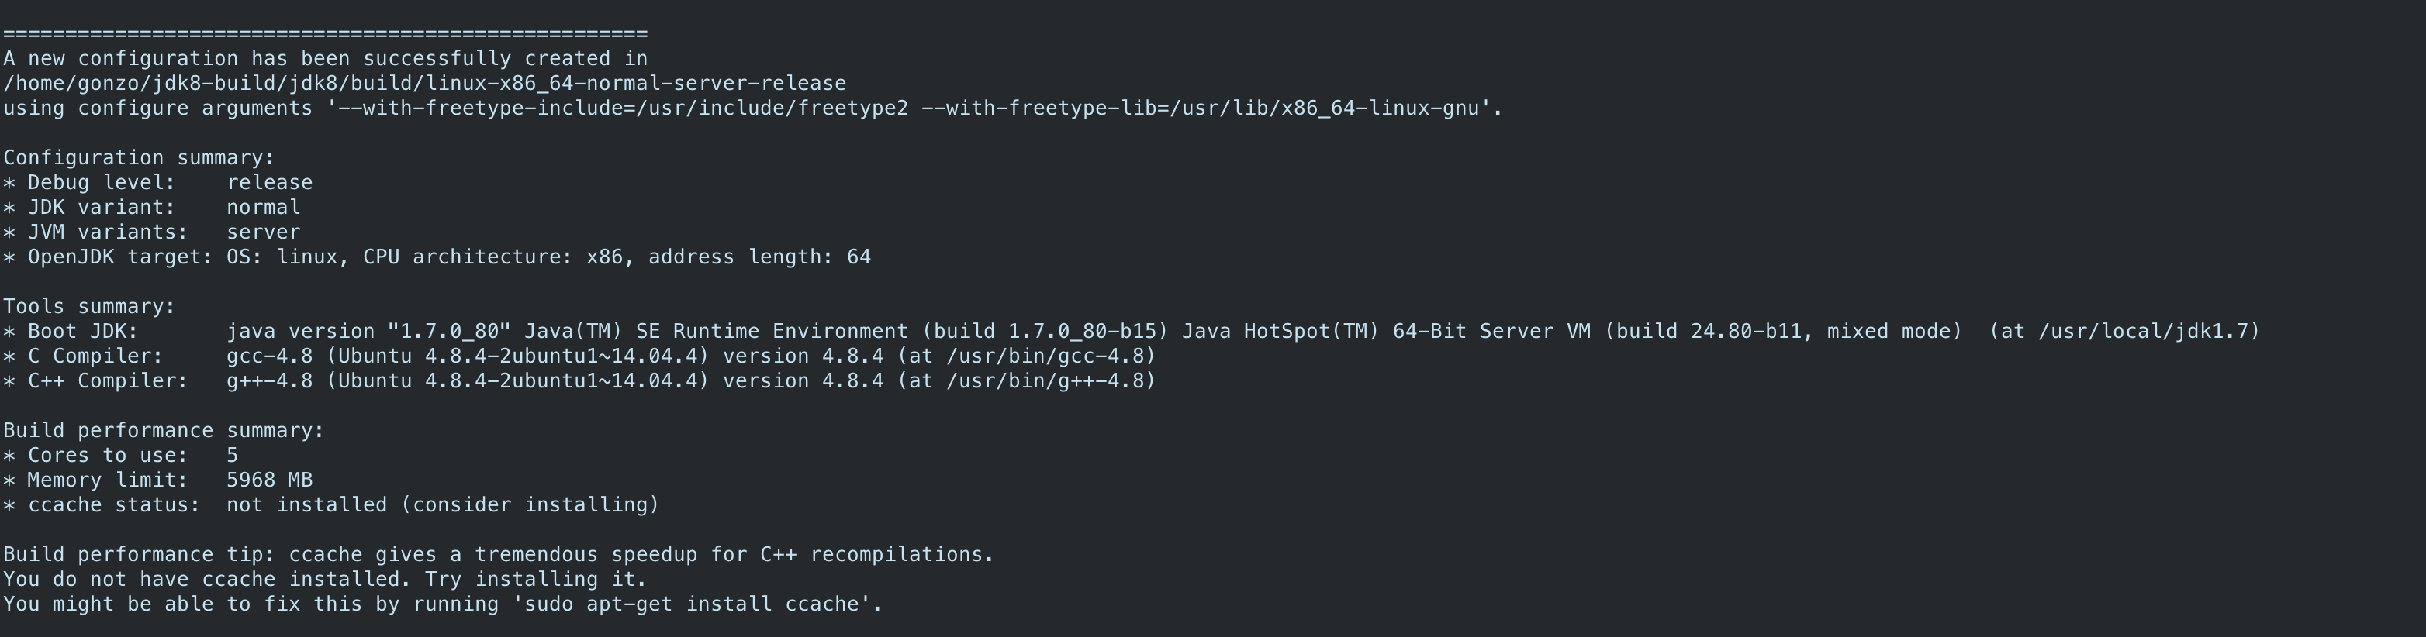Screen dimensions: 2426x637
Task: Click the Boot JDK path /usr/local/jdk1.7
Action: point(2149,331)
